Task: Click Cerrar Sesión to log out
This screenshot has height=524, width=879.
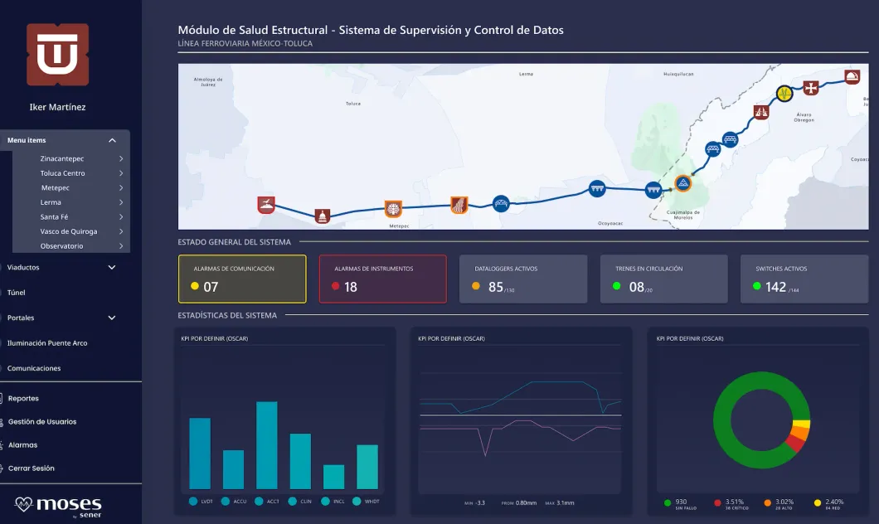Action: (x=31, y=468)
